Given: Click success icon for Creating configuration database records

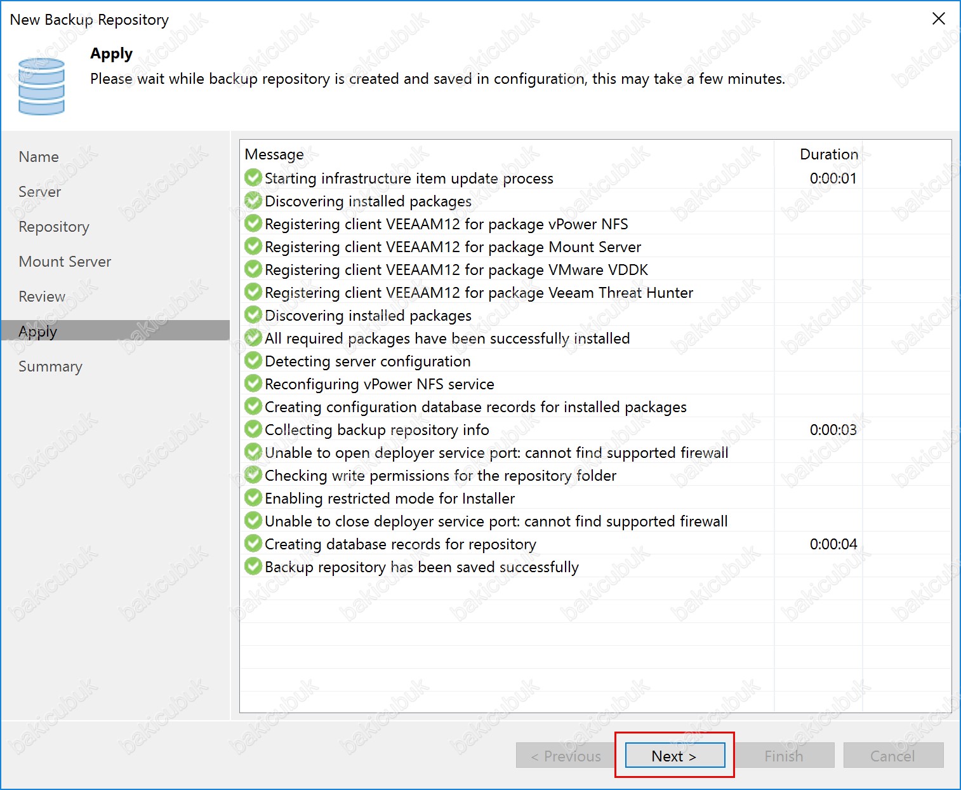Looking at the screenshot, I should pos(253,406).
